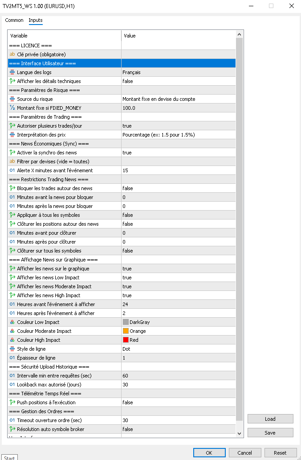Screen dimensions: 301x460
Task: Click the boolean icon for Afficher les détails techniques
Action: [12, 81]
